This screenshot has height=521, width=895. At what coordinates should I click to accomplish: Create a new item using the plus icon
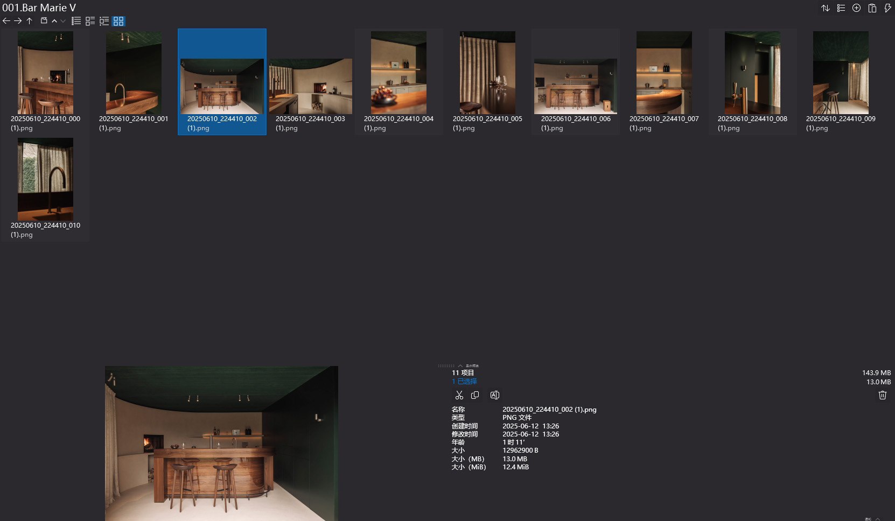pos(856,8)
